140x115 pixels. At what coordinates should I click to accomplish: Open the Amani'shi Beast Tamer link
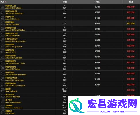(15, 64)
